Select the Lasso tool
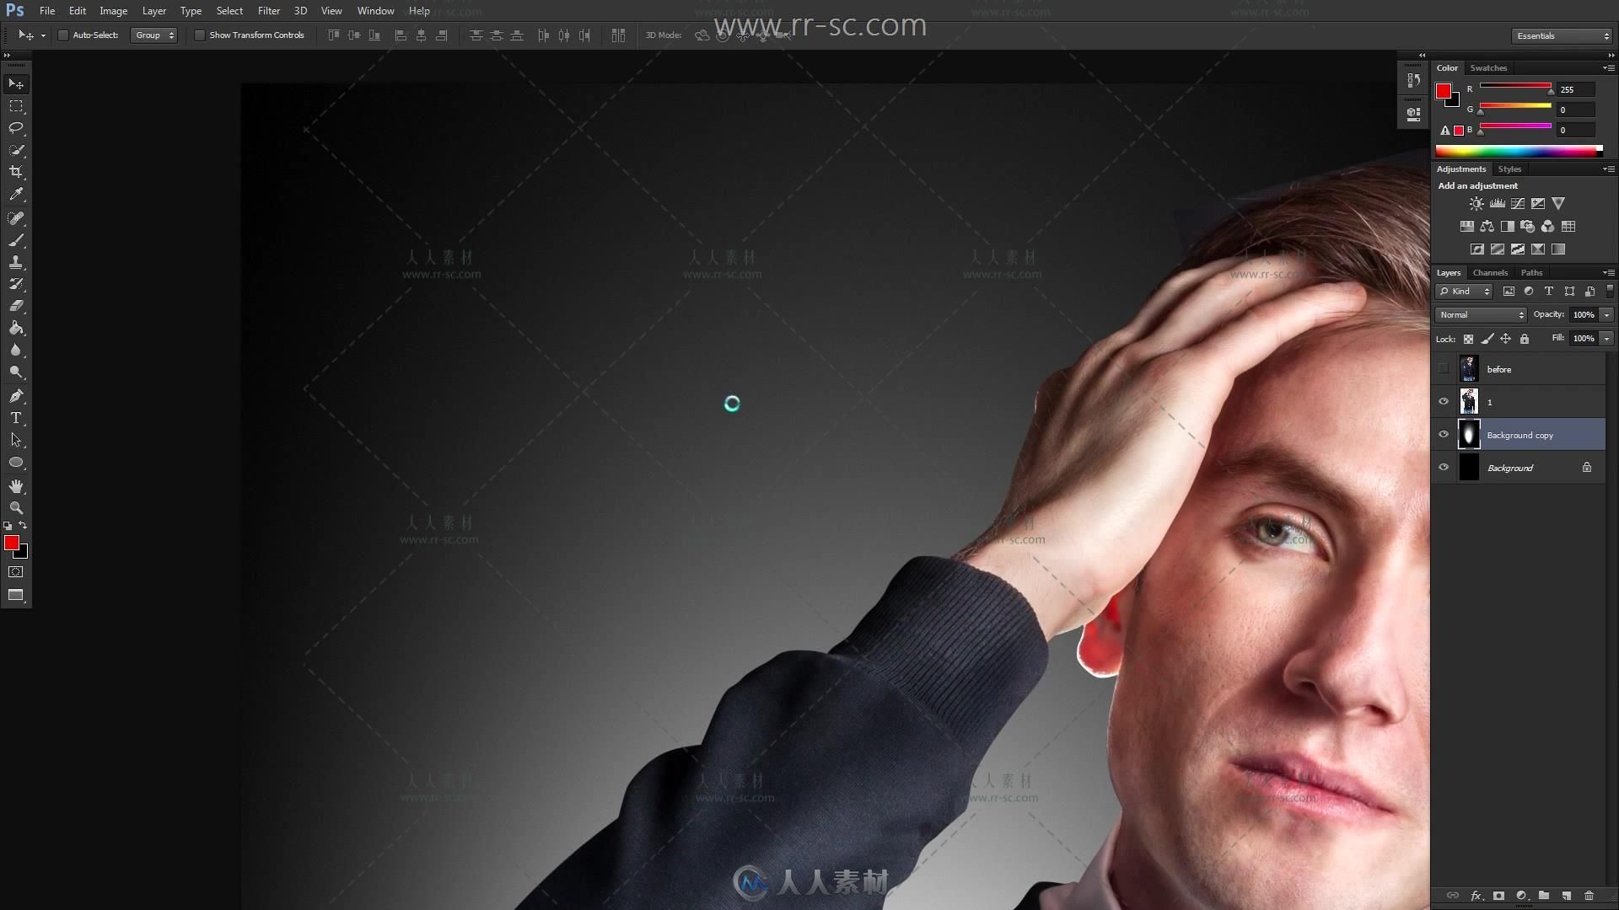Image resolution: width=1619 pixels, height=910 pixels. coord(15,128)
